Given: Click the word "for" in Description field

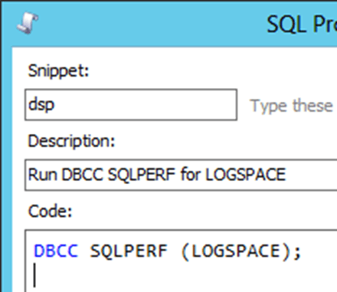Looking at the screenshot, I should pyautogui.click(x=190, y=175).
